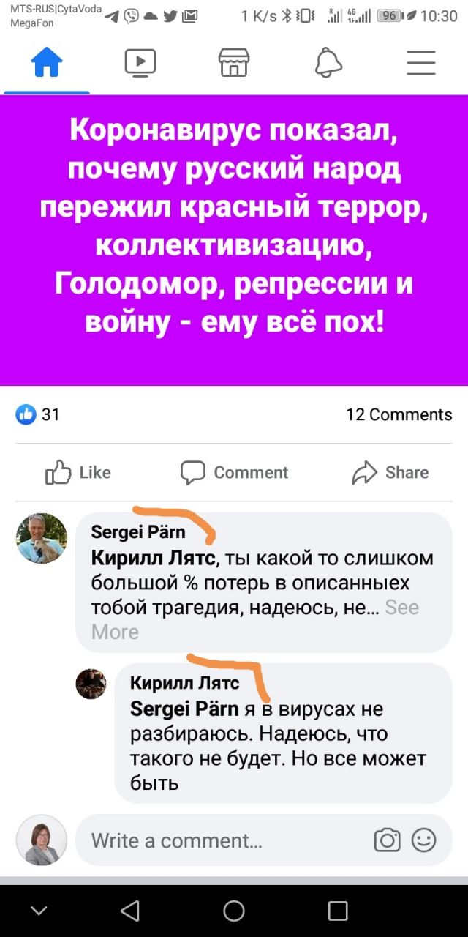
Task: Open the Watch video tab
Action: tap(140, 63)
